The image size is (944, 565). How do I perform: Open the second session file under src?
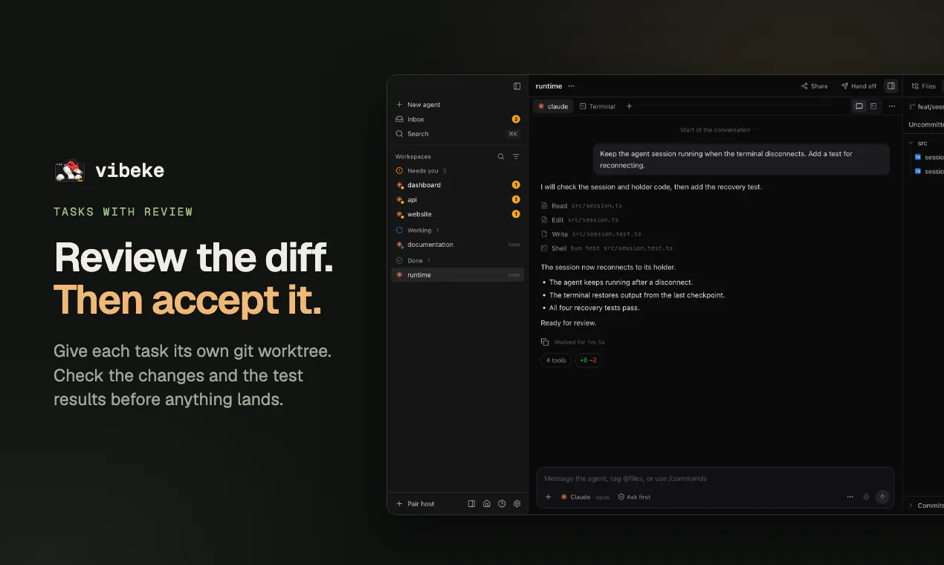point(928,171)
